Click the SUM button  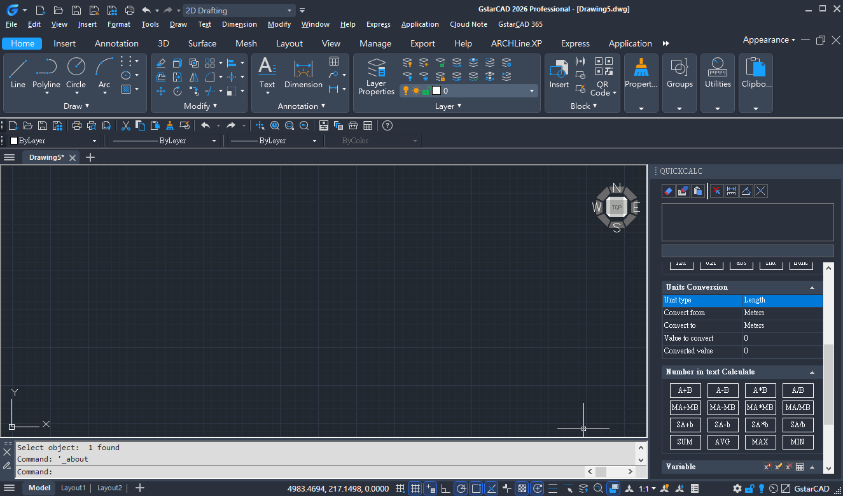(685, 441)
